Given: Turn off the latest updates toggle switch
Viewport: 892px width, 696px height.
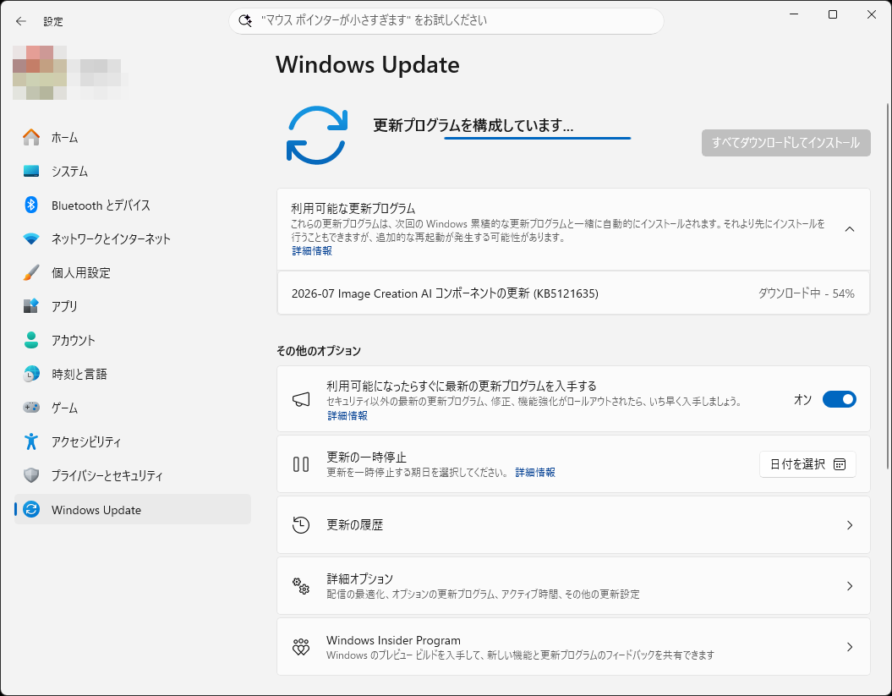Looking at the screenshot, I should 839,399.
